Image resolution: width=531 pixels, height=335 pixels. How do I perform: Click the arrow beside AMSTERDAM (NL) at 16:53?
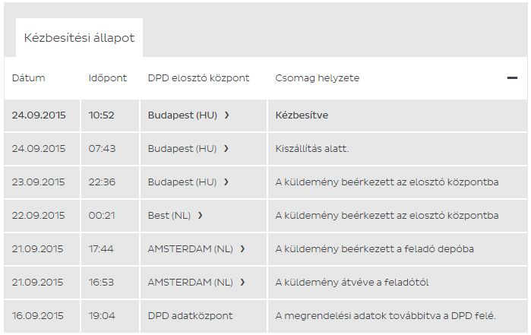point(242,283)
